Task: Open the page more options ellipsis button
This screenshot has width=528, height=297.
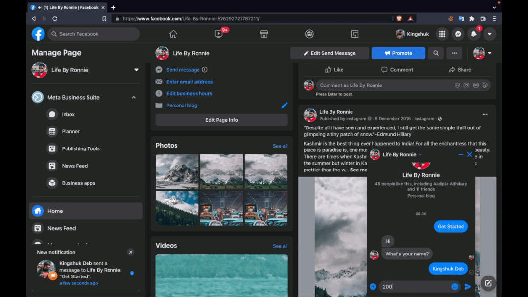Action: pos(454,53)
